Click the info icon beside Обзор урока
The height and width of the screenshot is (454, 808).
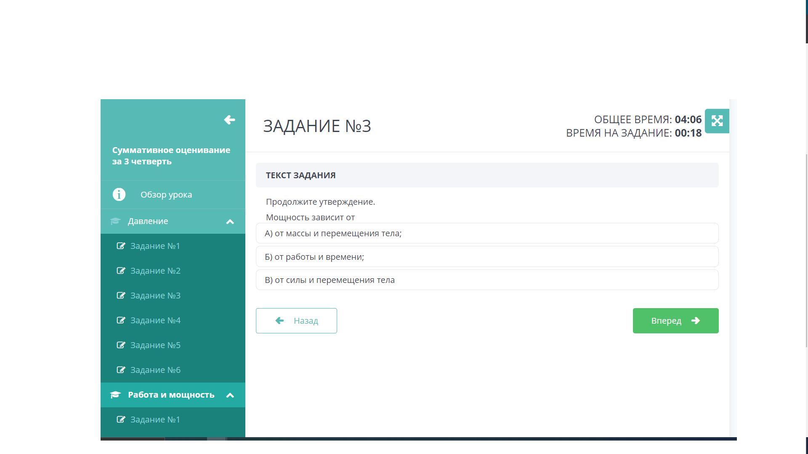[x=119, y=195]
